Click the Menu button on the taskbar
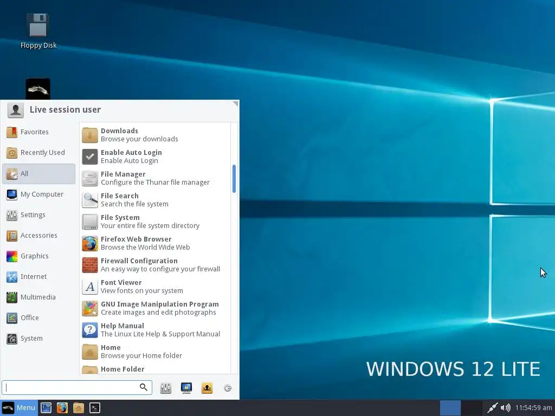The height and width of the screenshot is (416, 555). pos(19,408)
